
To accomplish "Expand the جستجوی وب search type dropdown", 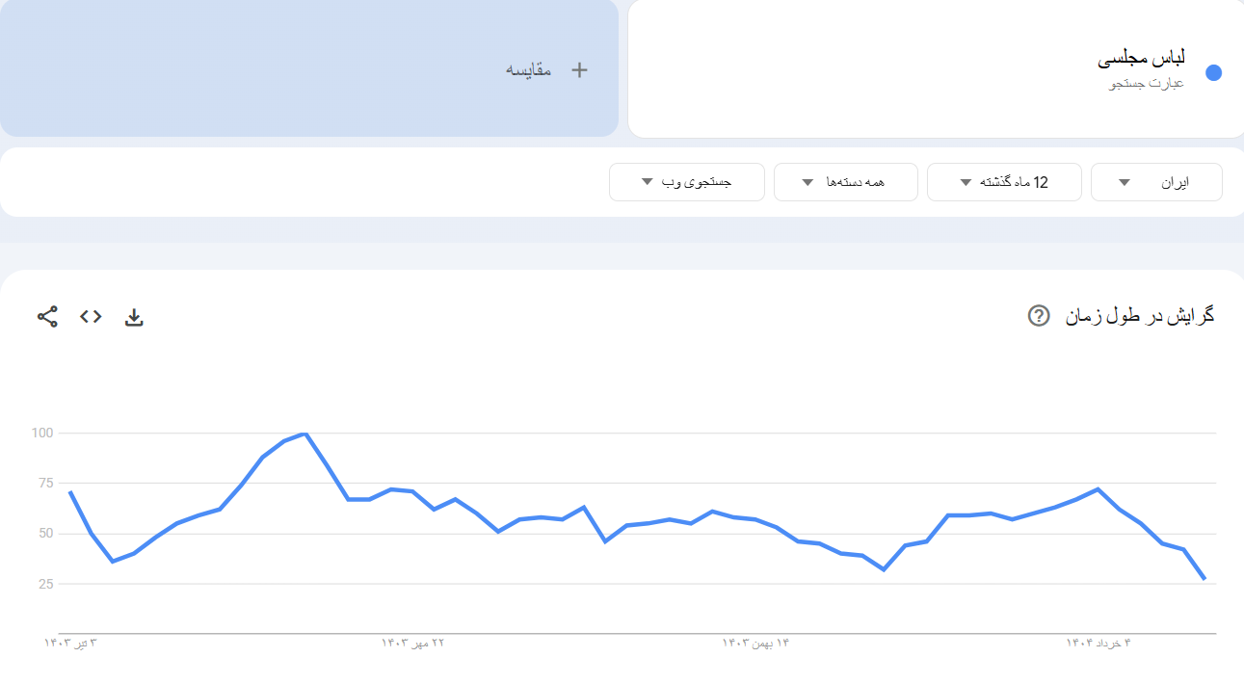I will point(686,182).
